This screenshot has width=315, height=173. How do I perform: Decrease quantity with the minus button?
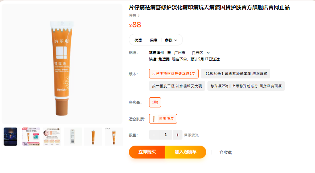click(x=154, y=135)
